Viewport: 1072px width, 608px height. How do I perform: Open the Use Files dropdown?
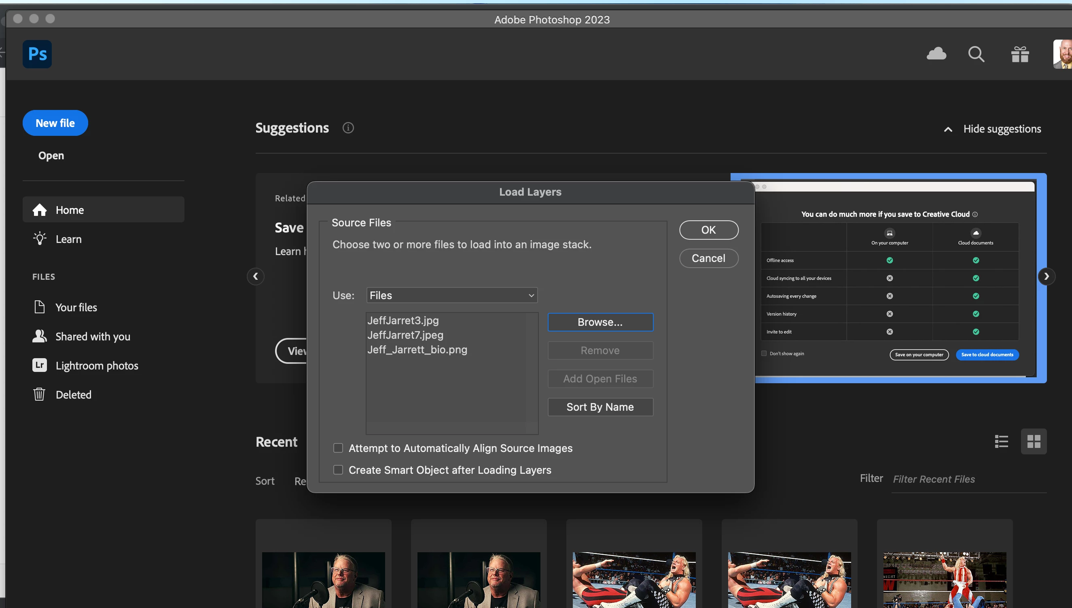pos(451,295)
